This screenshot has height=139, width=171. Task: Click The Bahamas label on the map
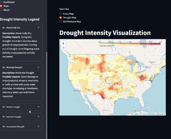tap(149, 109)
